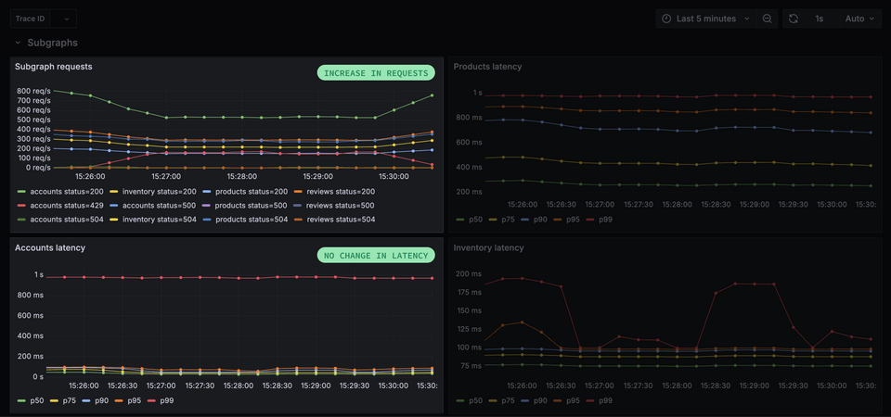Click 15:27:30 tick in Accounts latency chart
Image resolution: width=891 pixels, height=417 pixels.
(200, 385)
